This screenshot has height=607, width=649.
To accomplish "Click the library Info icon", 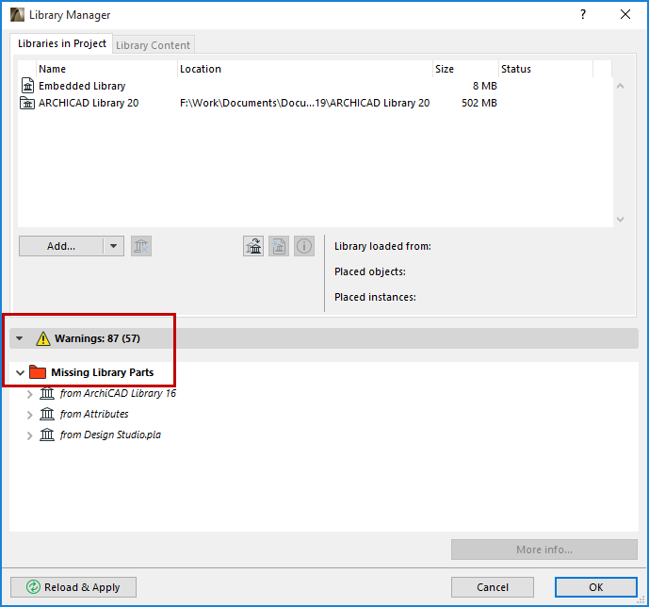I will [304, 246].
